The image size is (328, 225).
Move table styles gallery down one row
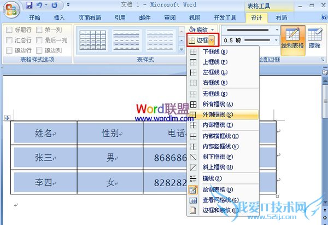point(181,41)
